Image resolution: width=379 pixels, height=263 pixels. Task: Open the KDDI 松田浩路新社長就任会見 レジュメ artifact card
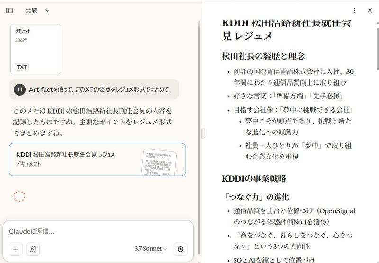point(97,159)
